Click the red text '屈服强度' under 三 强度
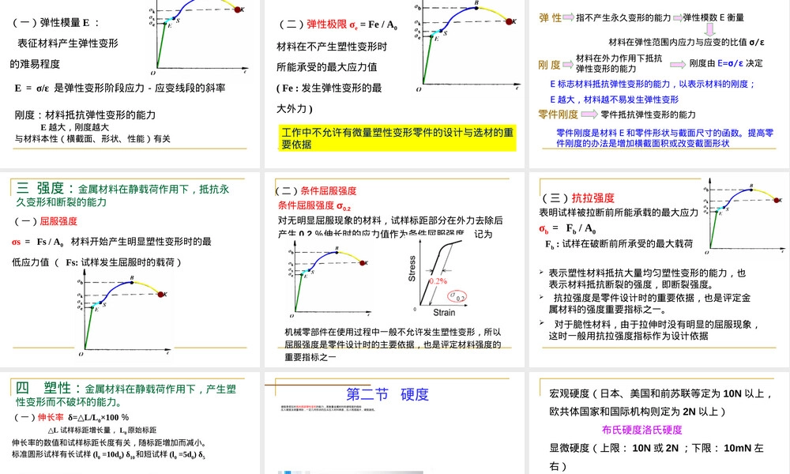Viewport: 790px width, 474px height. (x=58, y=221)
